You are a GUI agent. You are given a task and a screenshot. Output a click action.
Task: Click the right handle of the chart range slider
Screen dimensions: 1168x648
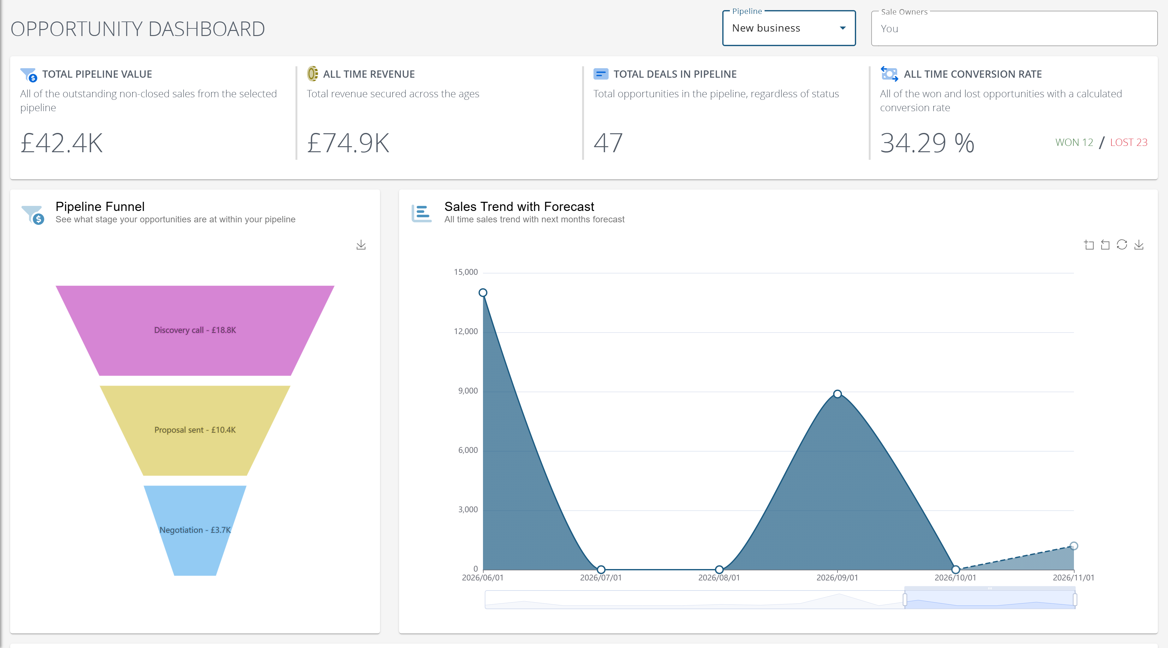[1075, 599]
